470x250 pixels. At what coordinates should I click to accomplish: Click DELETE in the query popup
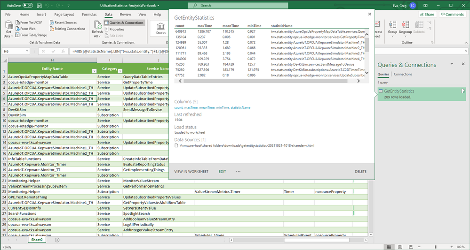click(x=360, y=172)
